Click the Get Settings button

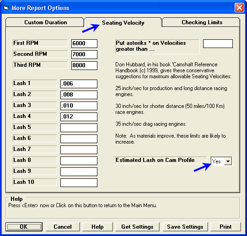point(137,227)
